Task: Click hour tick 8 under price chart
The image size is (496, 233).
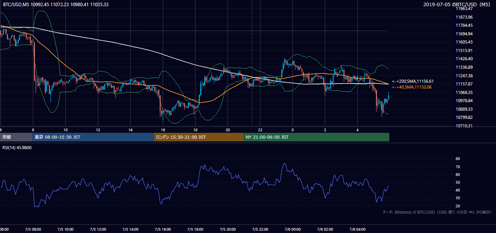Action: click(33, 130)
